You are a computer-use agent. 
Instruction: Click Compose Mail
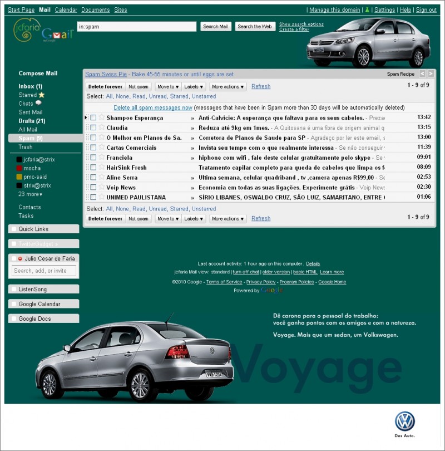pos(38,73)
